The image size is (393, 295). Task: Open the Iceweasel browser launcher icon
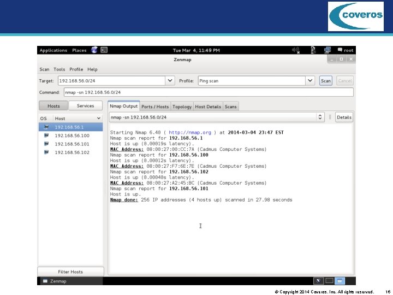(x=94, y=50)
